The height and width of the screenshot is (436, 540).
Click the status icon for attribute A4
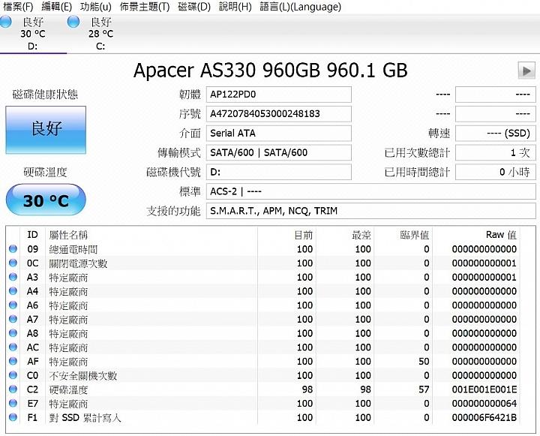pos(13,290)
